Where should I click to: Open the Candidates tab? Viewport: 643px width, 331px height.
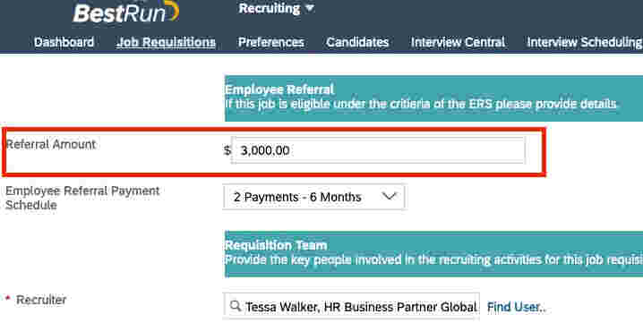[x=357, y=42]
